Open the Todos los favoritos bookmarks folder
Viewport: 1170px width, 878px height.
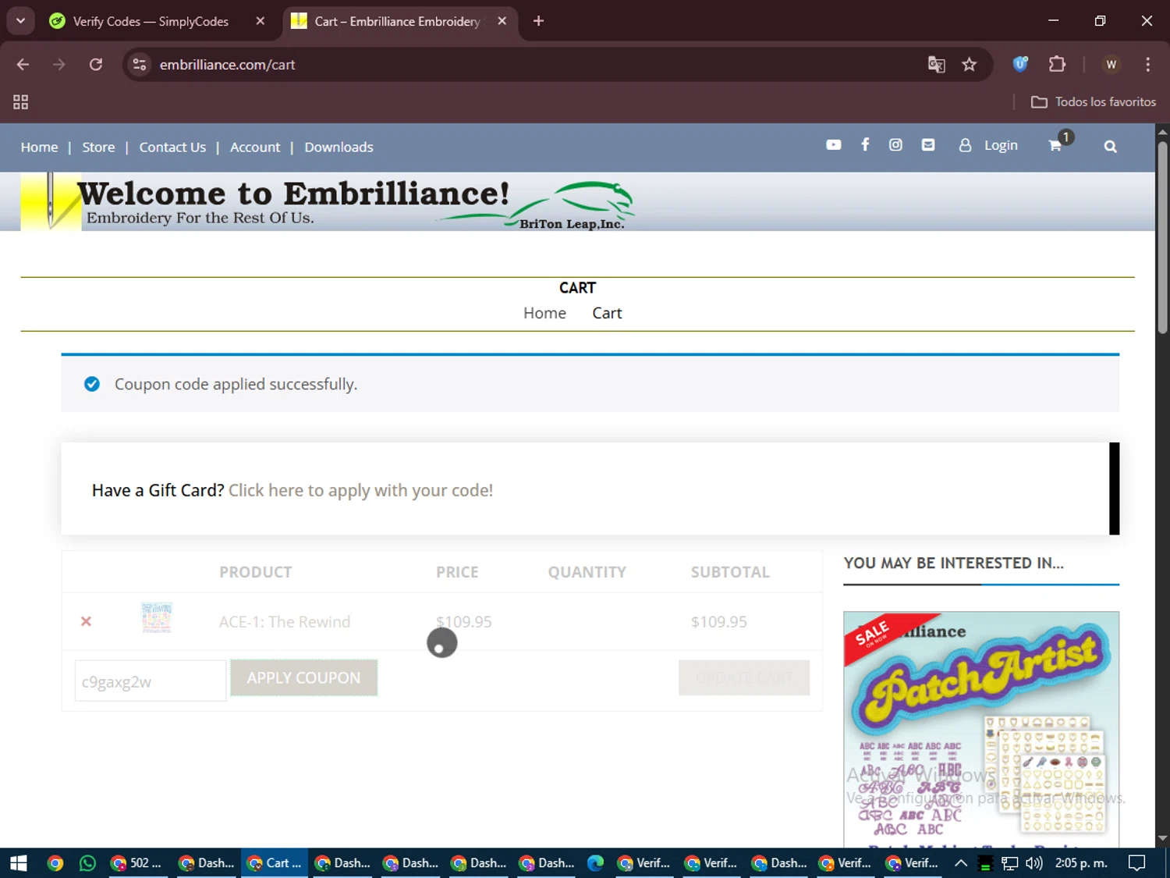[1093, 101]
